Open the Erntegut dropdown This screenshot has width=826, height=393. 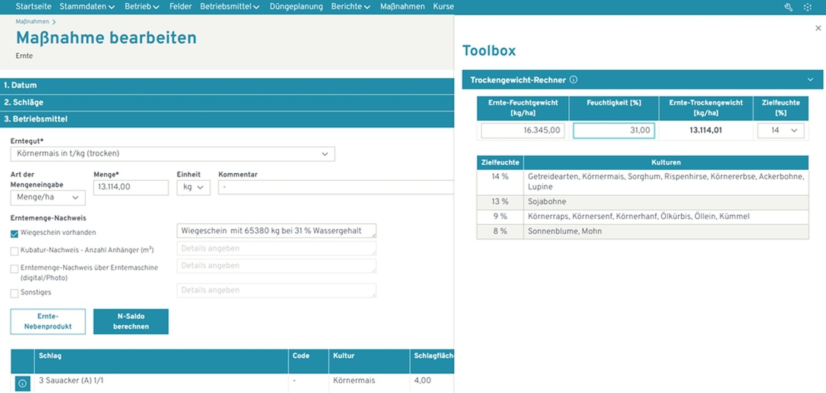(173, 154)
